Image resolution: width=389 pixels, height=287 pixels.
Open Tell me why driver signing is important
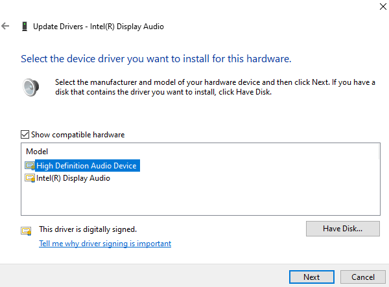point(105,244)
